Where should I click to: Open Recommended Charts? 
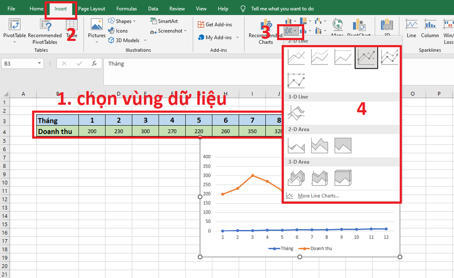click(x=265, y=31)
